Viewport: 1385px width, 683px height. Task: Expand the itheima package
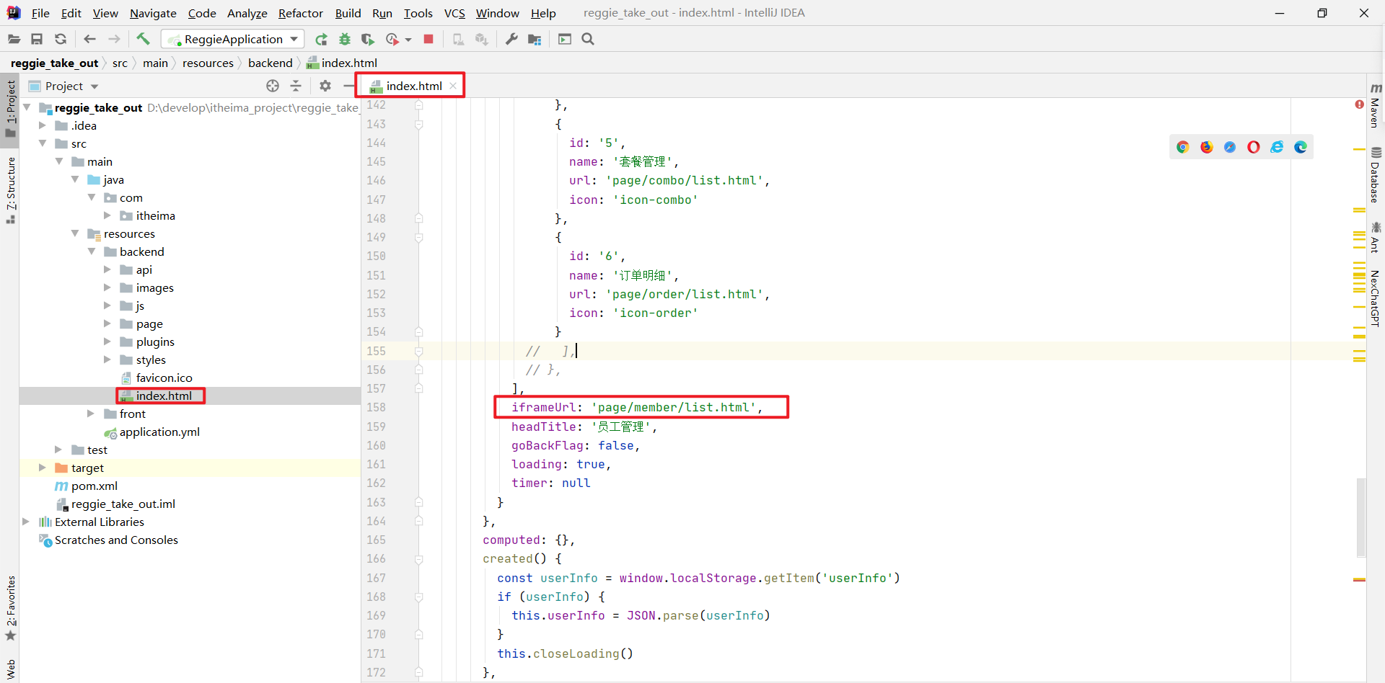[107, 215]
